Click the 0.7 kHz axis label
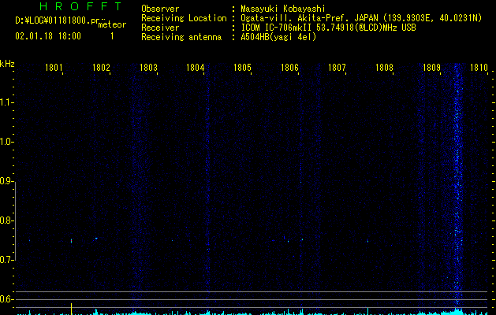This screenshot has height=315, width=496. tap(6, 260)
